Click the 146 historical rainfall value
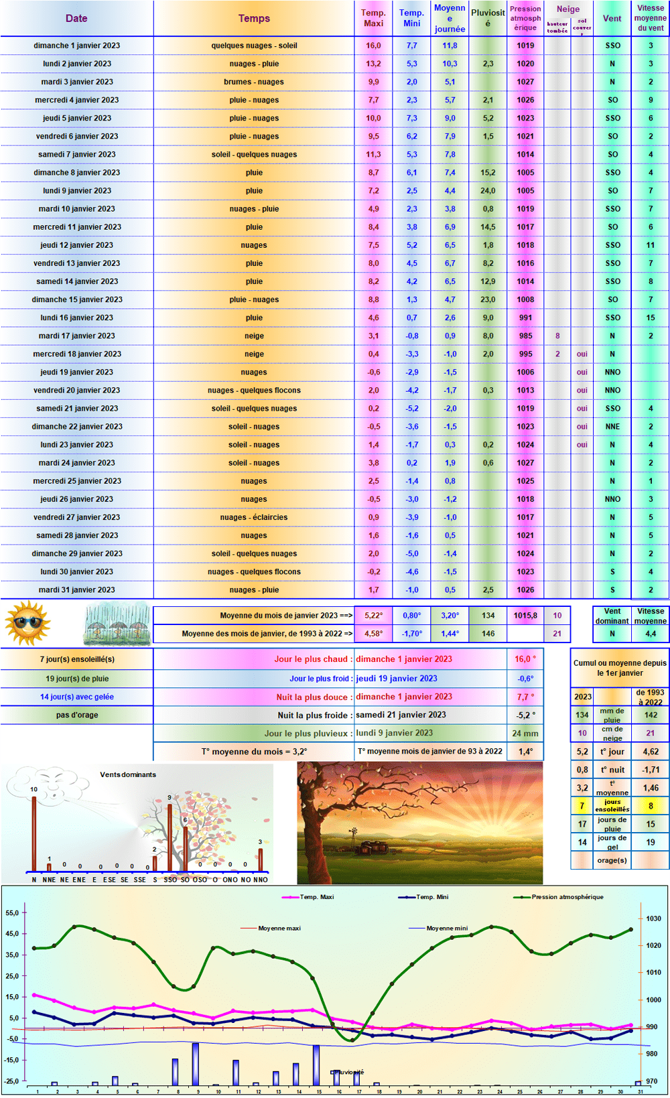 tap(488, 633)
